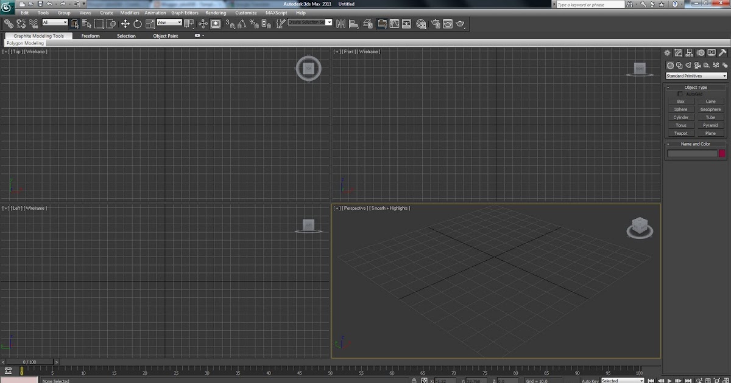Screen dimensions: 731x383
Task: Switch to the Freeform ribbon tab
Action: tap(90, 36)
